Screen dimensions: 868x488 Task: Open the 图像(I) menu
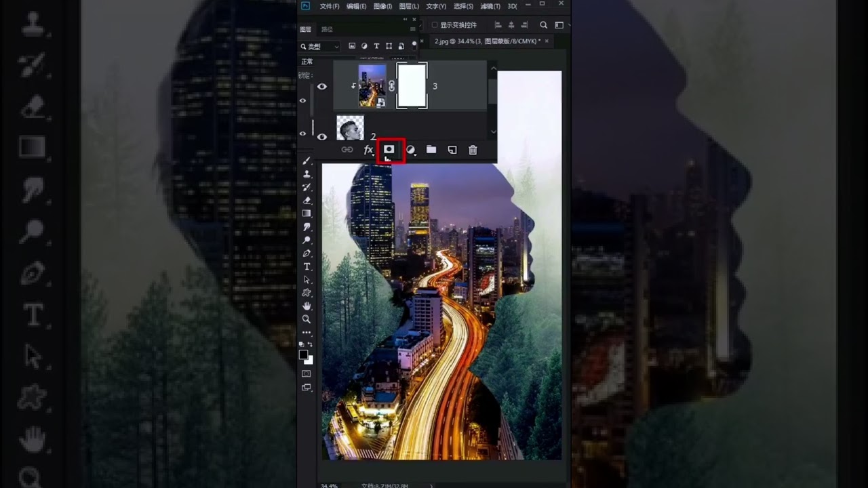[382, 6]
